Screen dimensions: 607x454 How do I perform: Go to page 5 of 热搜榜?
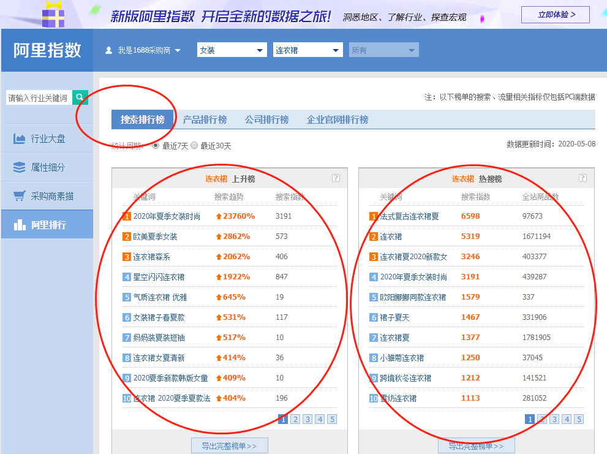tap(579, 419)
